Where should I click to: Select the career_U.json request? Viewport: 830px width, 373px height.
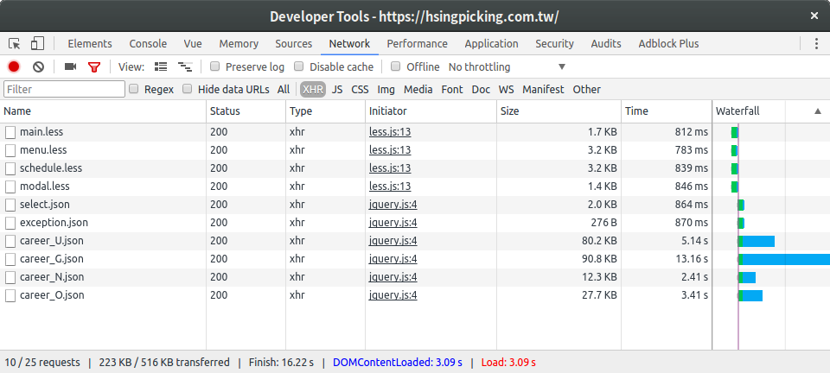click(x=51, y=241)
